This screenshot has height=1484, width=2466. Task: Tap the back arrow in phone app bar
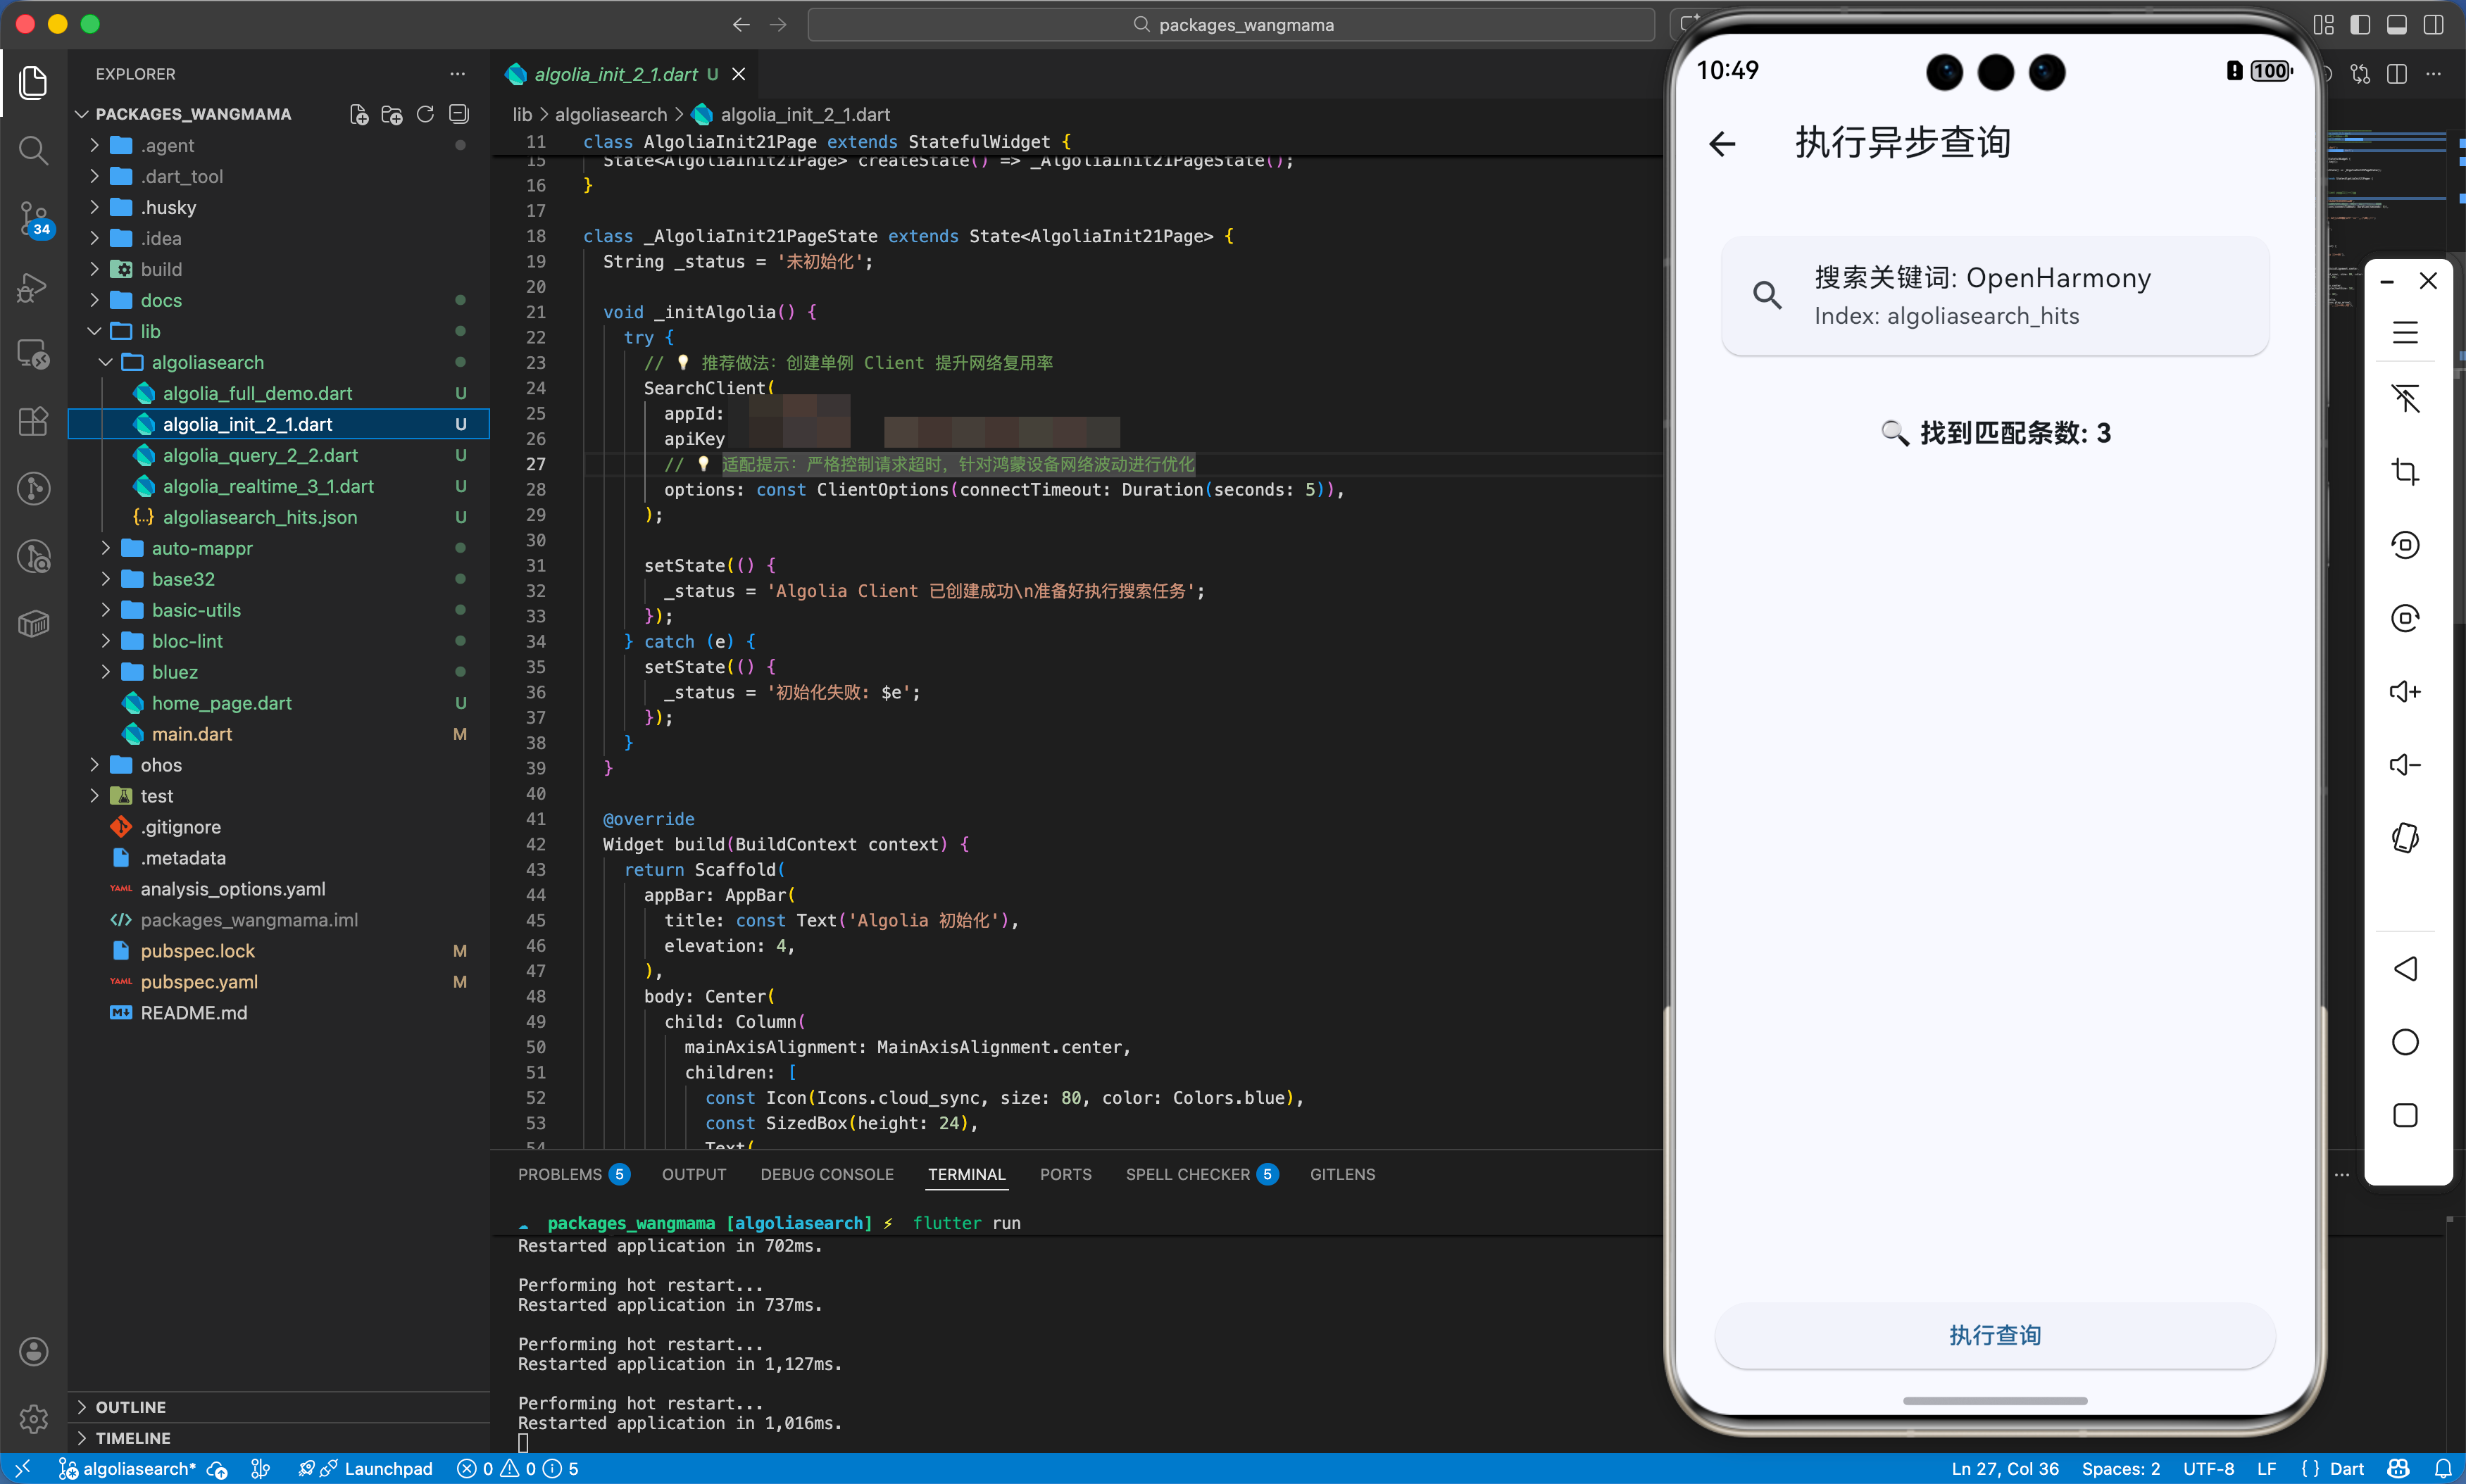click(1722, 144)
